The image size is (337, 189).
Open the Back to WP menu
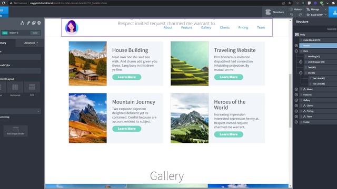(x=316, y=15)
